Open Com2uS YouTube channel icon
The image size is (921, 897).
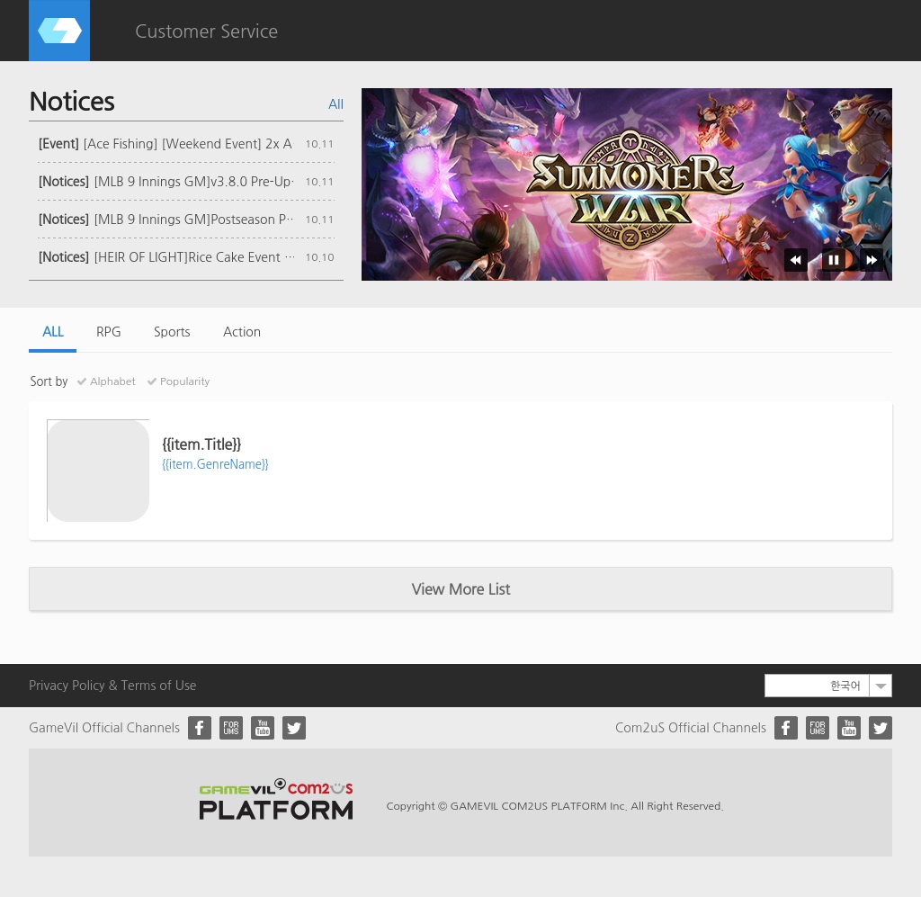849,728
